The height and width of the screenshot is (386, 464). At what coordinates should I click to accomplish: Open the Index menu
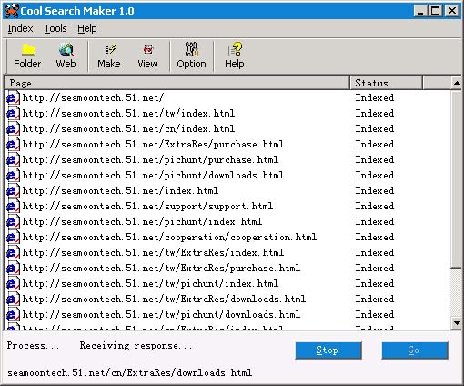click(20, 28)
